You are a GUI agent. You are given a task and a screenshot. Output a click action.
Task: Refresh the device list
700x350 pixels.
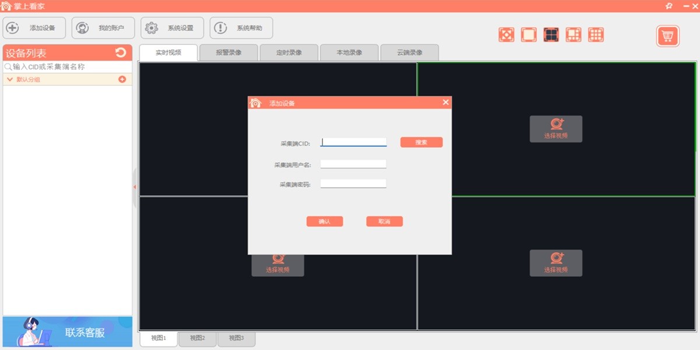[121, 53]
